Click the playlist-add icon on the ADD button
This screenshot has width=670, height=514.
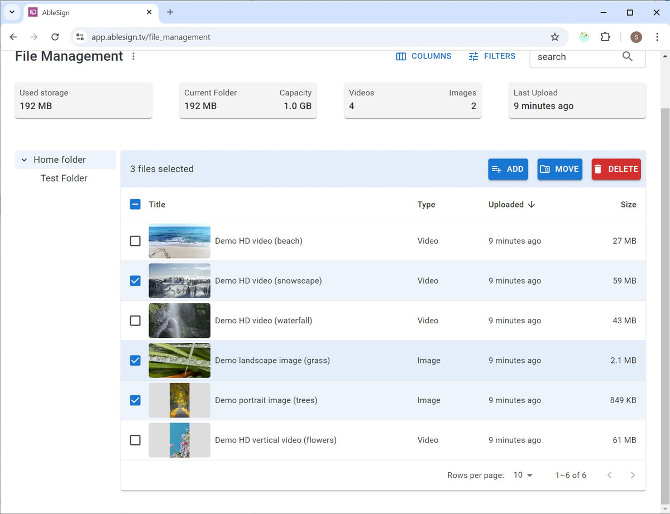pos(497,169)
